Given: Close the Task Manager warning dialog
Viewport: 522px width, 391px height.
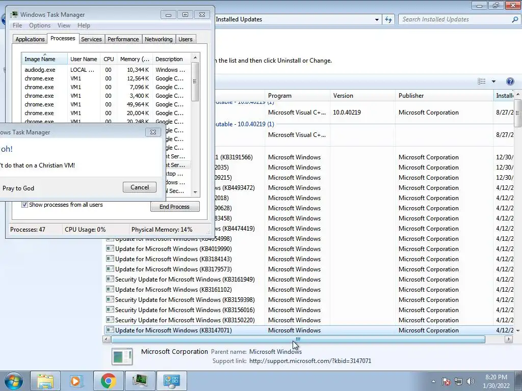Looking at the screenshot, I should click(x=153, y=132).
